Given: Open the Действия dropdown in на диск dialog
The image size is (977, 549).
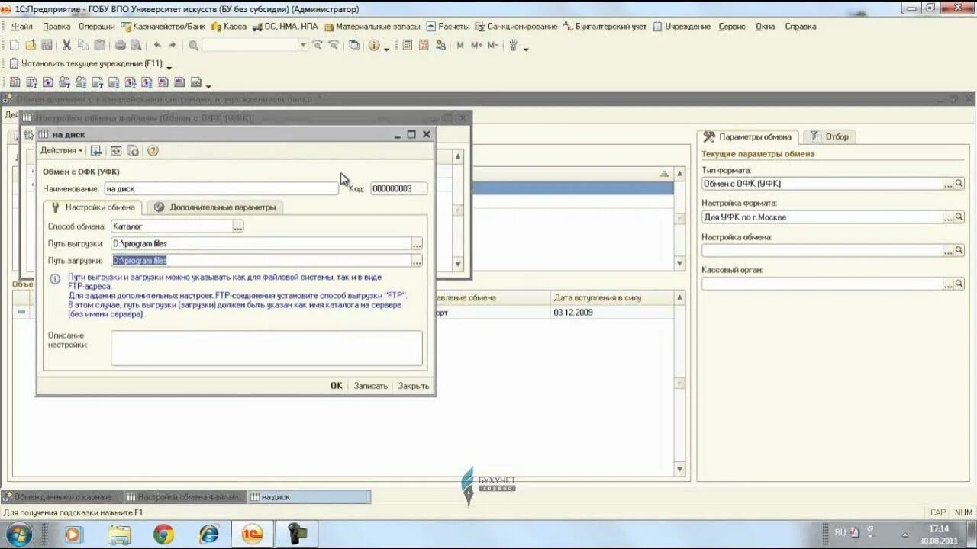Looking at the screenshot, I should pos(62,151).
